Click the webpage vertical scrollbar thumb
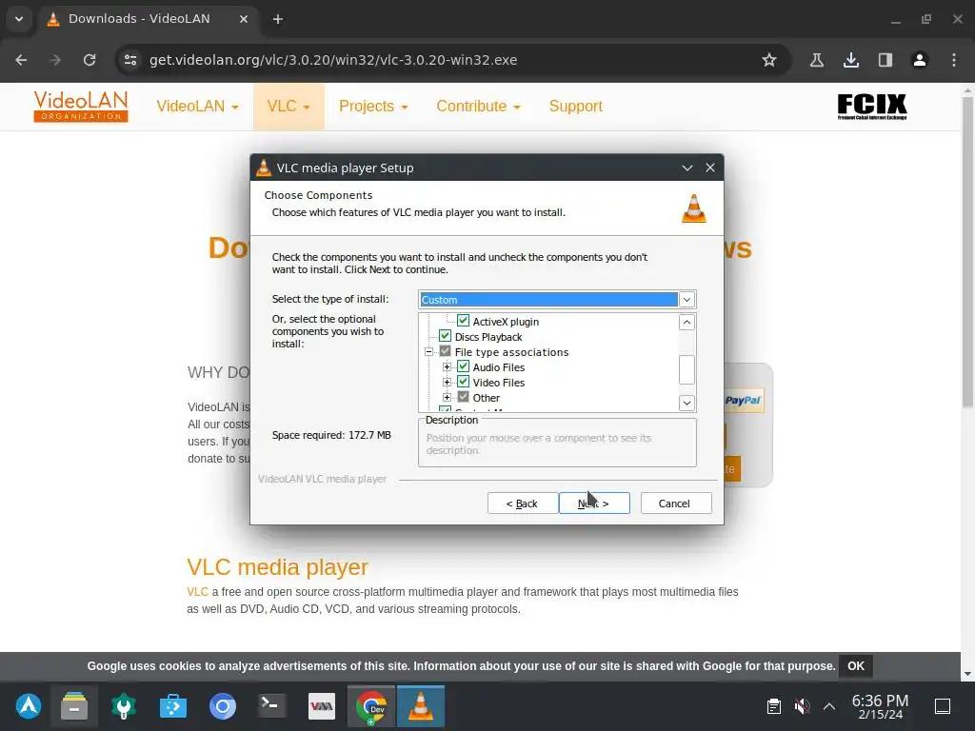 (x=967, y=251)
